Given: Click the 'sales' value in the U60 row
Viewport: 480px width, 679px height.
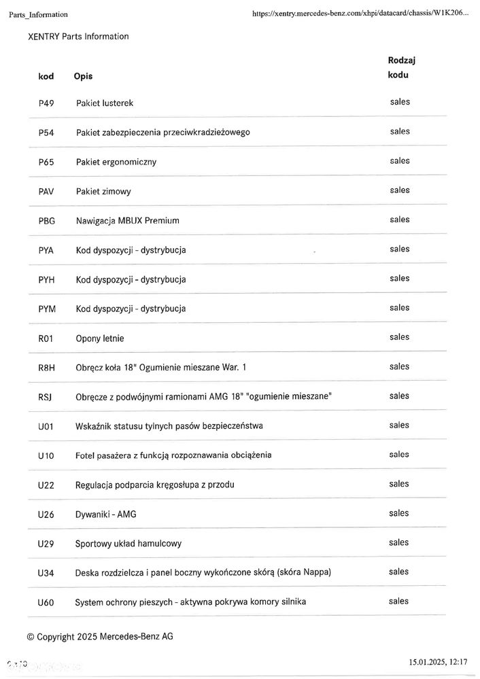Looking at the screenshot, I should (398, 601).
